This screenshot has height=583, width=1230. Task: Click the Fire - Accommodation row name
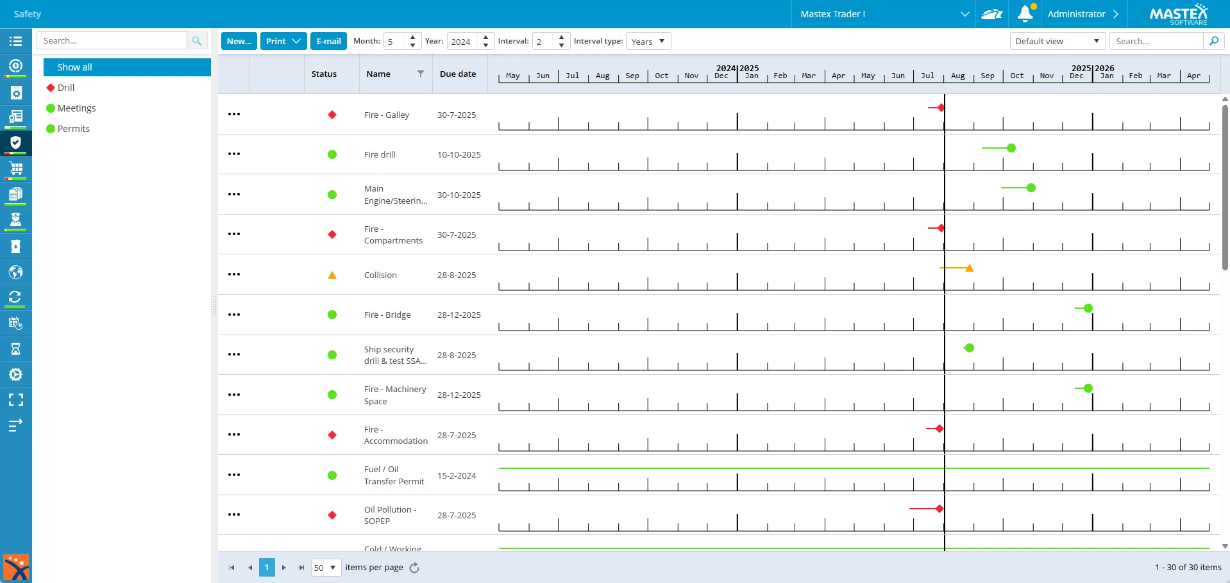396,435
